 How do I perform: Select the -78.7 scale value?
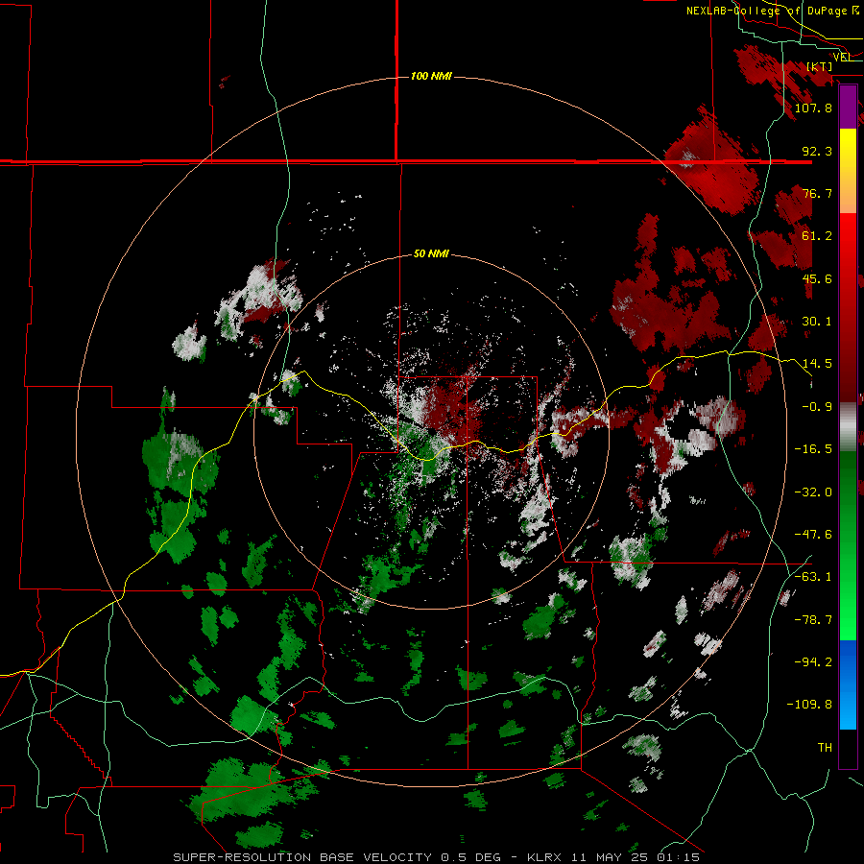(813, 620)
